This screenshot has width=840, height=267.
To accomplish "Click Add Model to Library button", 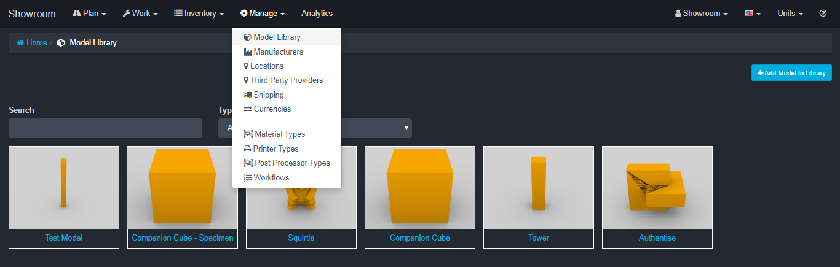I will (791, 73).
